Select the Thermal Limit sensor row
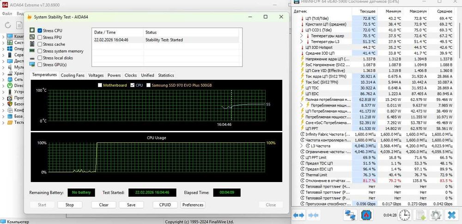The image size is (462, 224). pyautogui.click(x=374, y=175)
